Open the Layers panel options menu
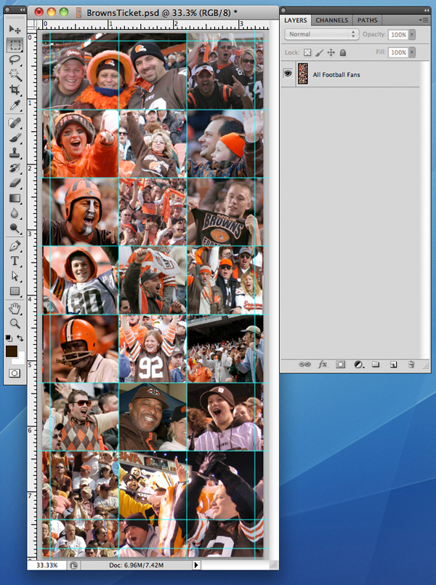The width and height of the screenshot is (436, 585). click(x=424, y=20)
